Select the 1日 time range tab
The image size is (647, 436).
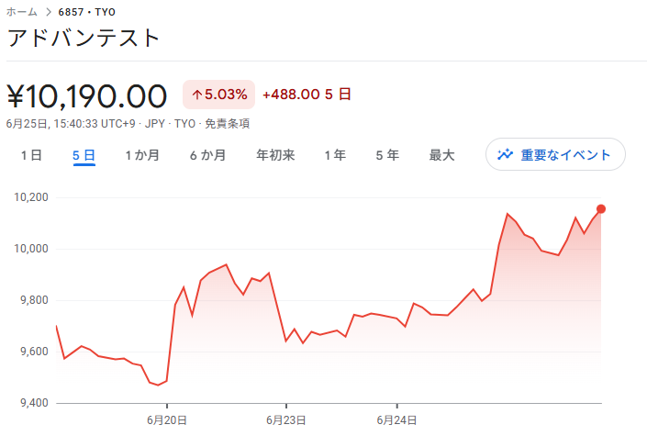(32, 155)
